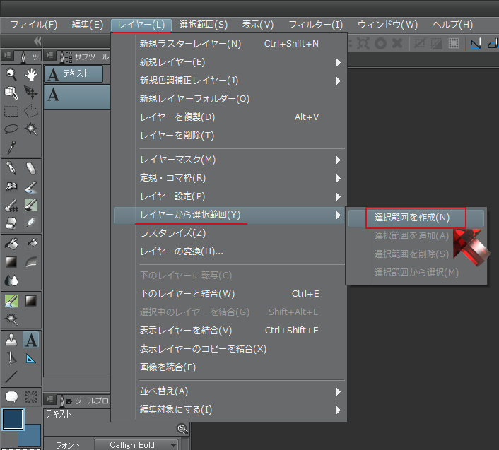Select the 3D object Operation tool
Viewport: 499px width, 450px height.
[11, 93]
